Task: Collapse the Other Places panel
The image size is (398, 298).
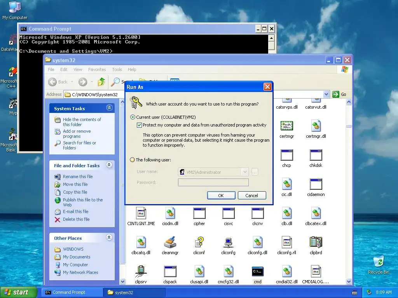Action: point(109,237)
